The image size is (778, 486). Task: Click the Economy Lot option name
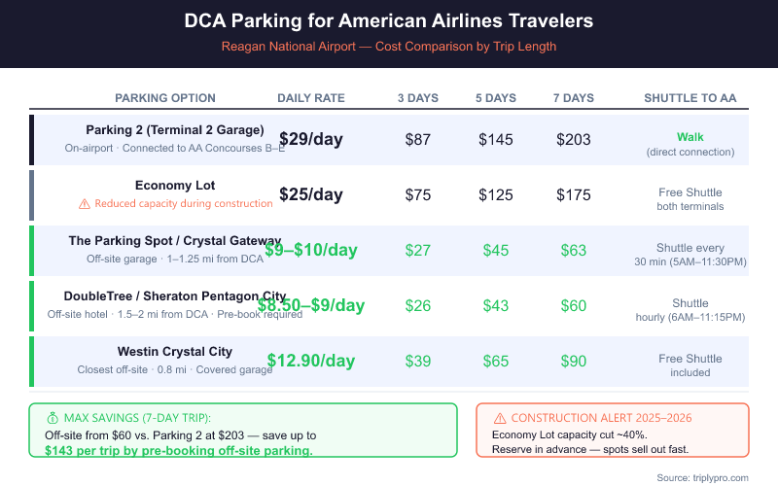(x=175, y=186)
